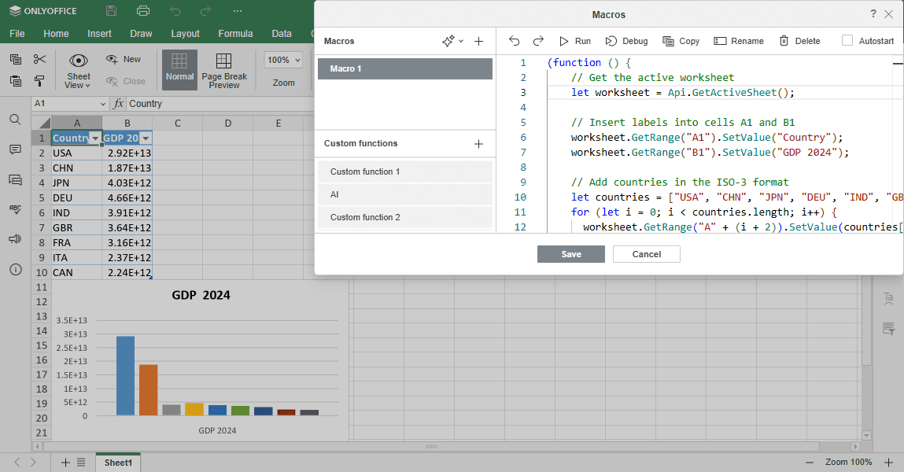Select cell containing JPN
Screen dimensions: 904x472
76,183
